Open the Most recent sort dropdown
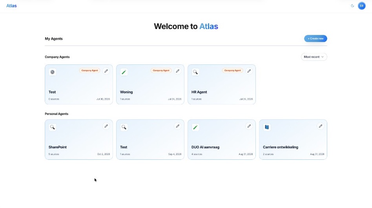The width and height of the screenshot is (372, 208). point(314,57)
